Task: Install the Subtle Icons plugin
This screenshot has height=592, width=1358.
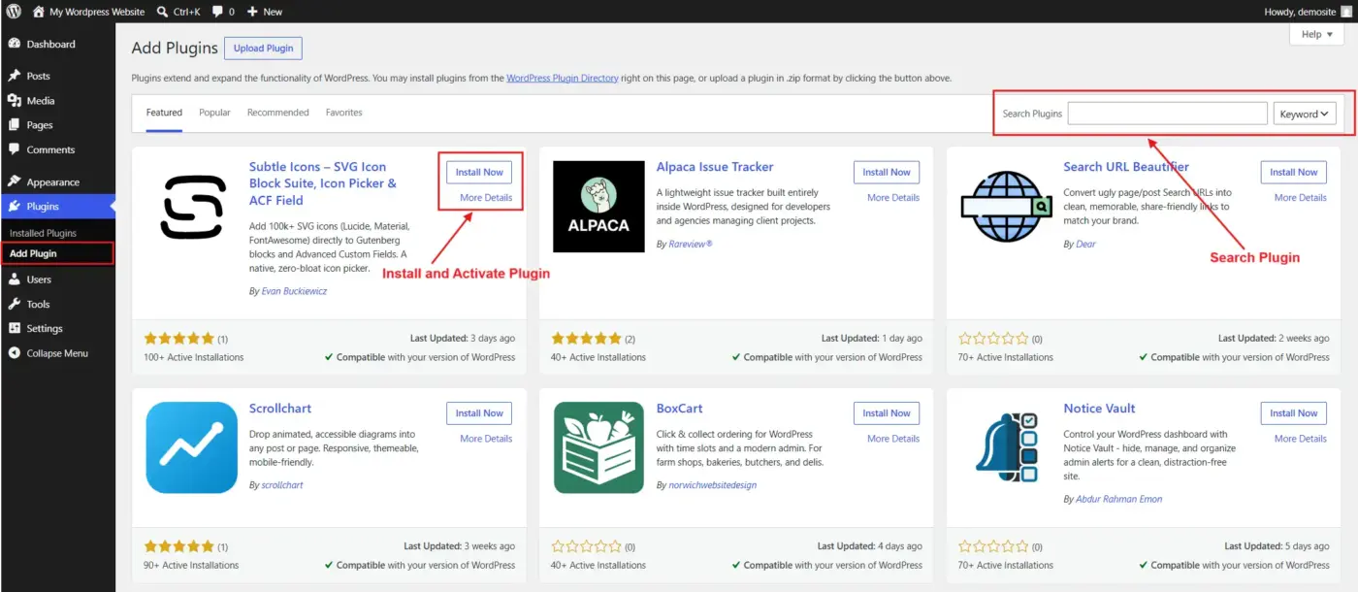Action: (479, 172)
